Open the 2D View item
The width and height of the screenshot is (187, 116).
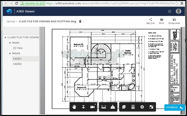(18, 48)
